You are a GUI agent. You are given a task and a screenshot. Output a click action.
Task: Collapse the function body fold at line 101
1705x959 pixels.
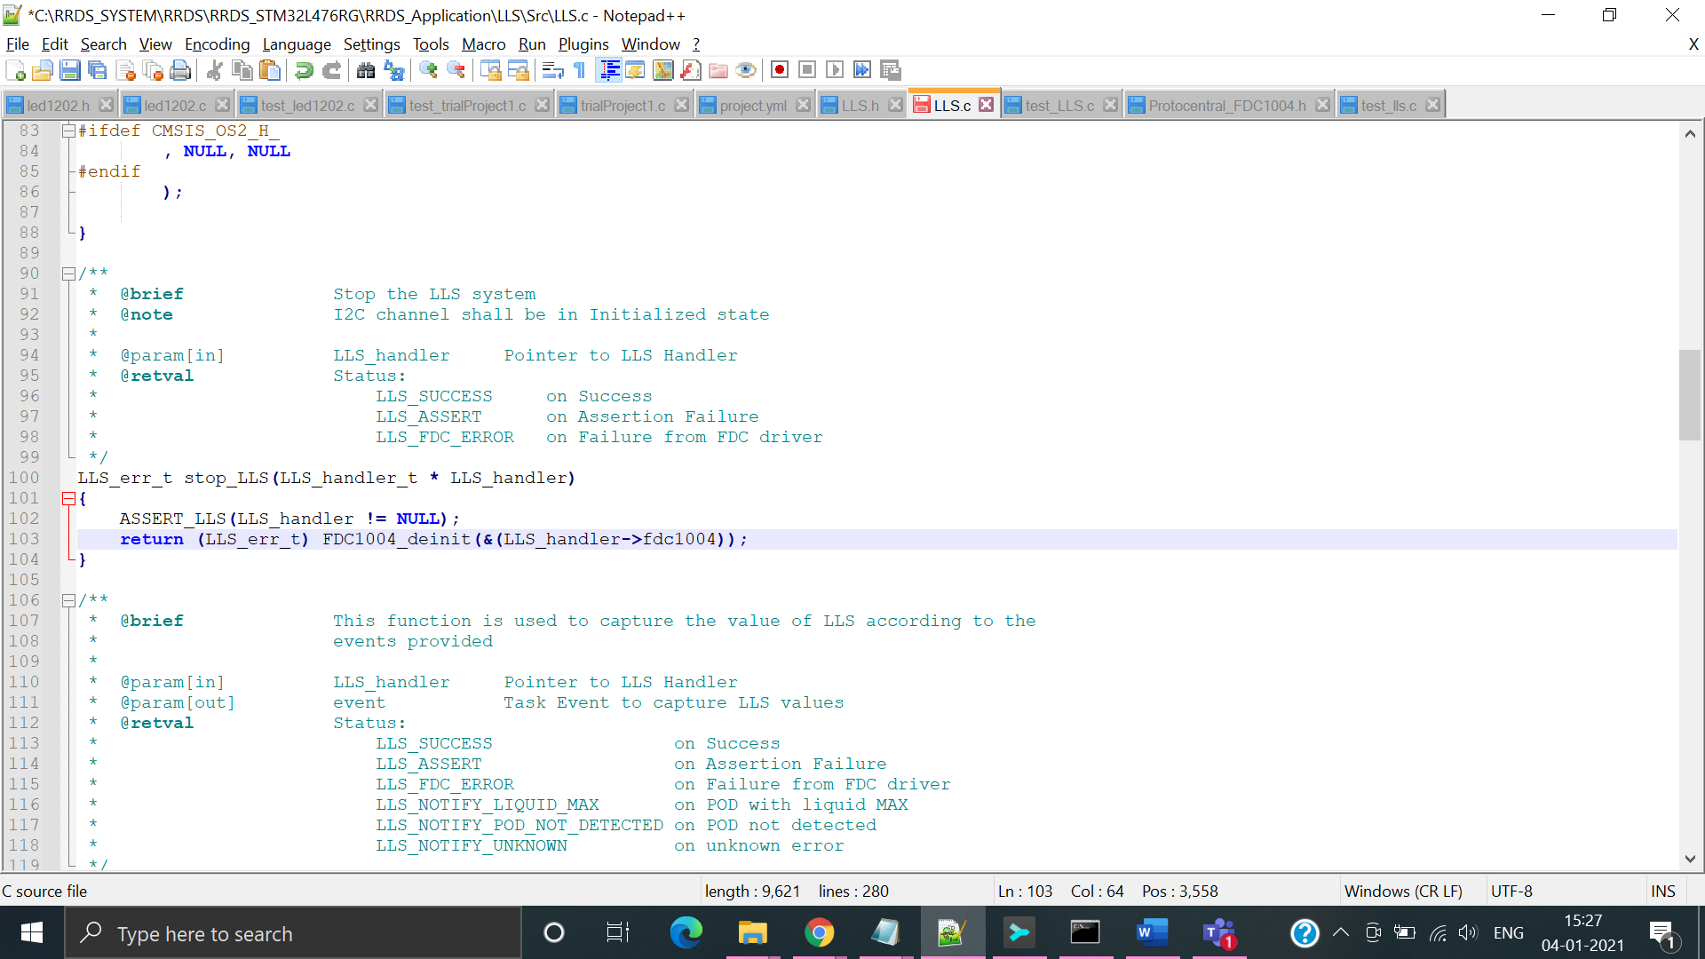point(68,499)
